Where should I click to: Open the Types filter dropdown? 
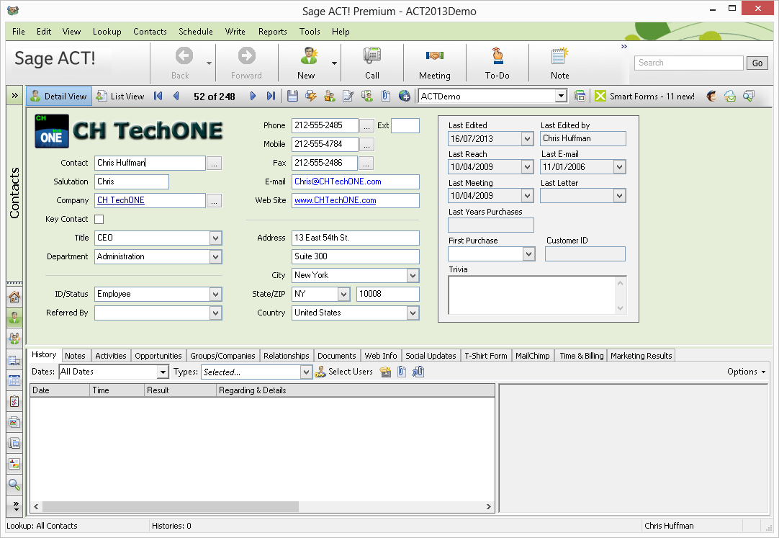tap(306, 372)
